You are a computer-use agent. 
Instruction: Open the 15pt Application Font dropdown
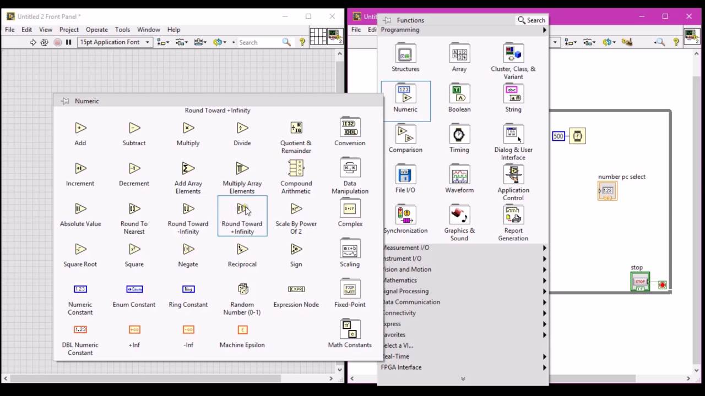coord(115,42)
